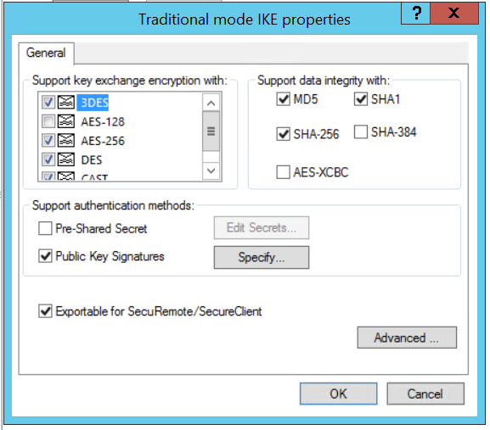Viewport: 490px width, 430px height.
Task: Confirm with the OK button
Action: click(339, 394)
